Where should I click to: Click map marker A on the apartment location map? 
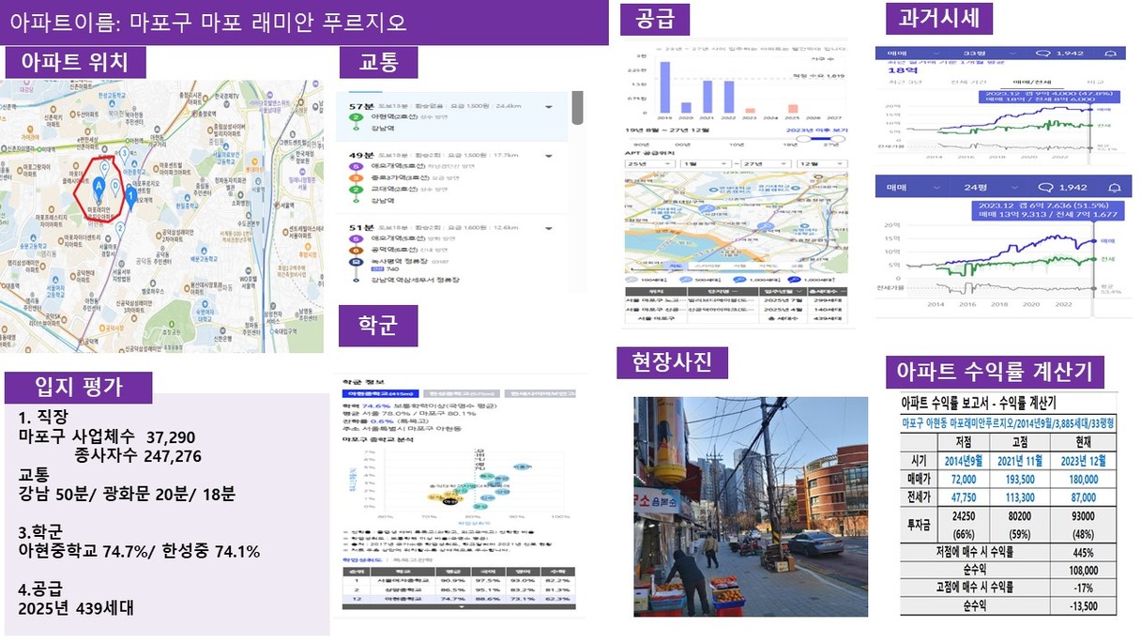[x=99, y=188]
